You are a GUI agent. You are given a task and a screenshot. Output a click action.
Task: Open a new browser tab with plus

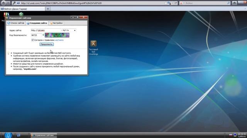pyautogui.click(x=48, y=9)
